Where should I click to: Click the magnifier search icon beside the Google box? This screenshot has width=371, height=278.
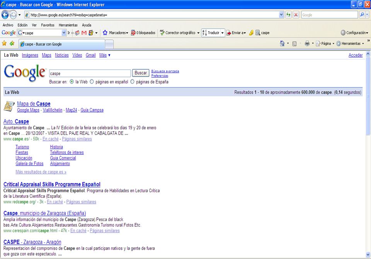click(x=362, y=15)
